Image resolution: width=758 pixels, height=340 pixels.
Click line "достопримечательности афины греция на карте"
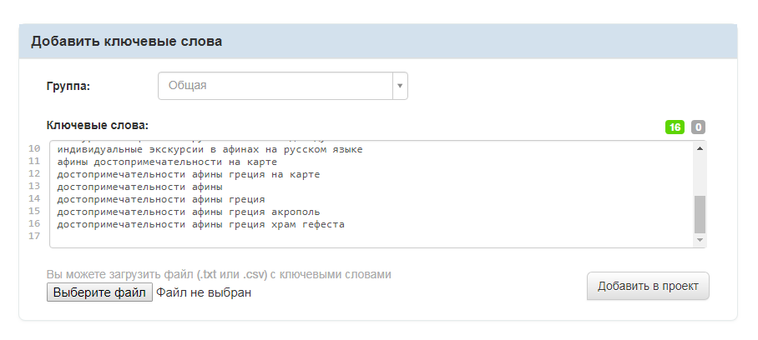[x=189, y=175]
